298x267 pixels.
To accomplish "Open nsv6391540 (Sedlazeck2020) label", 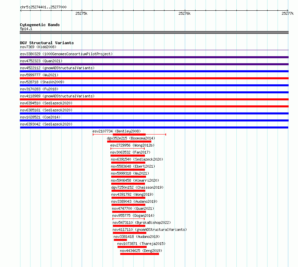I will (137, 159).
